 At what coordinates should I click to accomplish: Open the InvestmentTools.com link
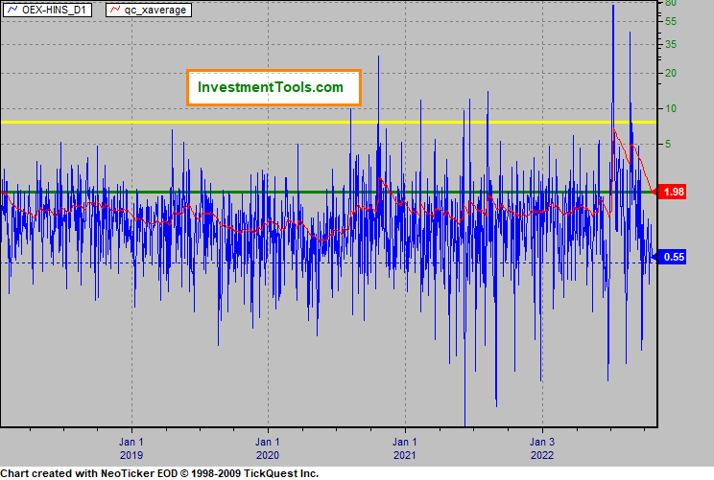point(270,87)
